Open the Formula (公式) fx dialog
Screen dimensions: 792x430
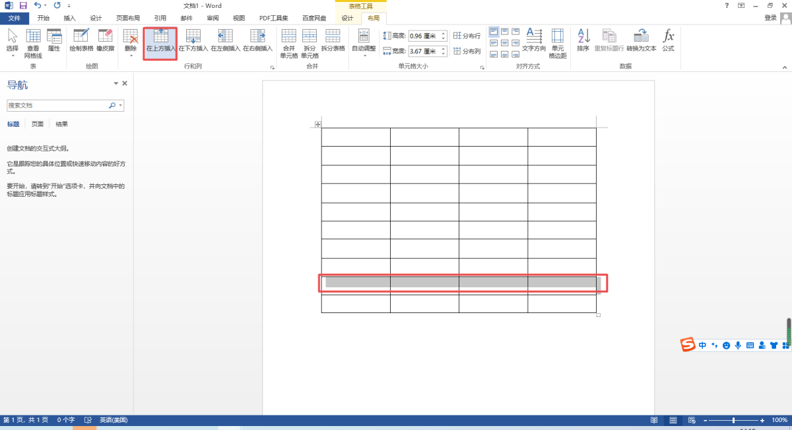(668, 41)
